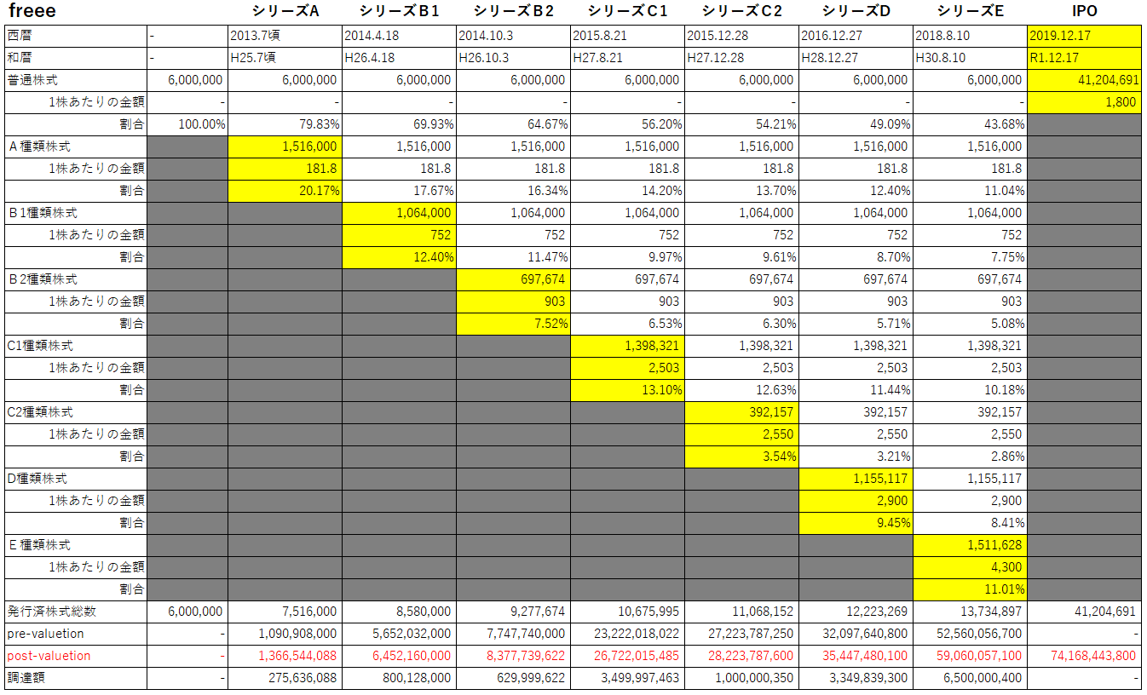This screenshot has height=695, width=1147.
Task: Select the freee title cell
Action: point(75,13)
